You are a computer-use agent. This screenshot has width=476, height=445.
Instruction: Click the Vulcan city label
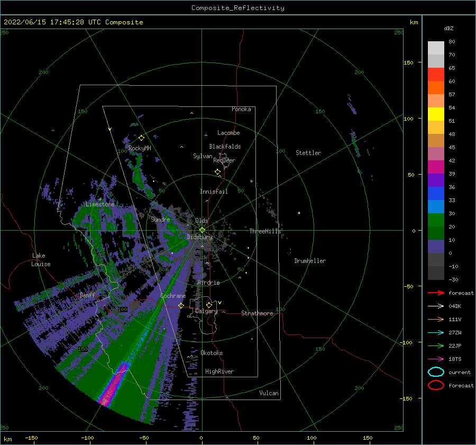(269, 393)
